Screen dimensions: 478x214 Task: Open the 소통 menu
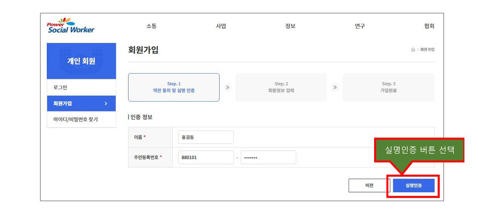coord(152,26)
